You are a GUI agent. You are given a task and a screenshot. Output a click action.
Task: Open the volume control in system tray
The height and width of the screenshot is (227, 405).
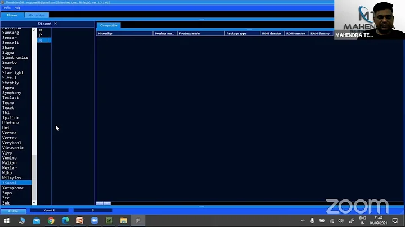341,221
